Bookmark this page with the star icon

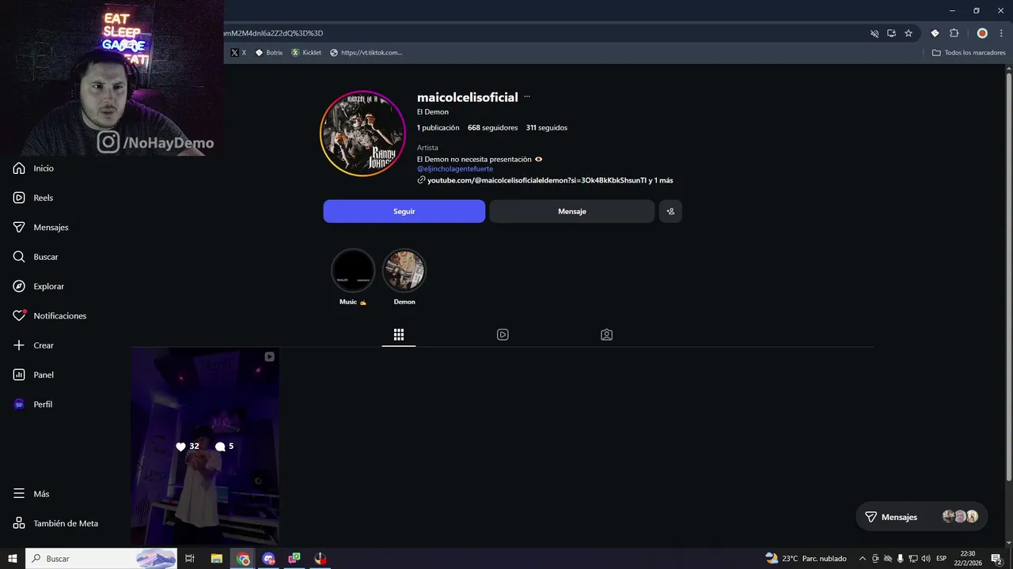pos(909,33)
